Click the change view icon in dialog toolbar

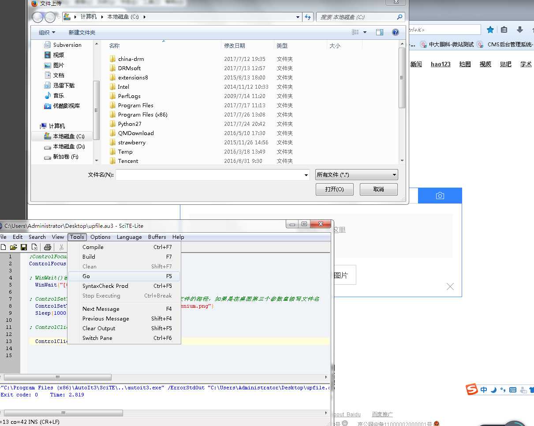click(355, 32)
